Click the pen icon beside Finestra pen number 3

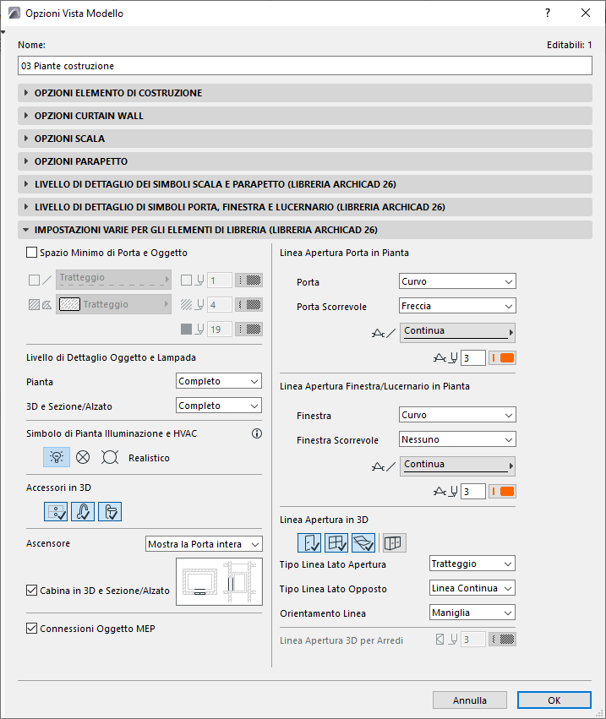coord(445,492)
